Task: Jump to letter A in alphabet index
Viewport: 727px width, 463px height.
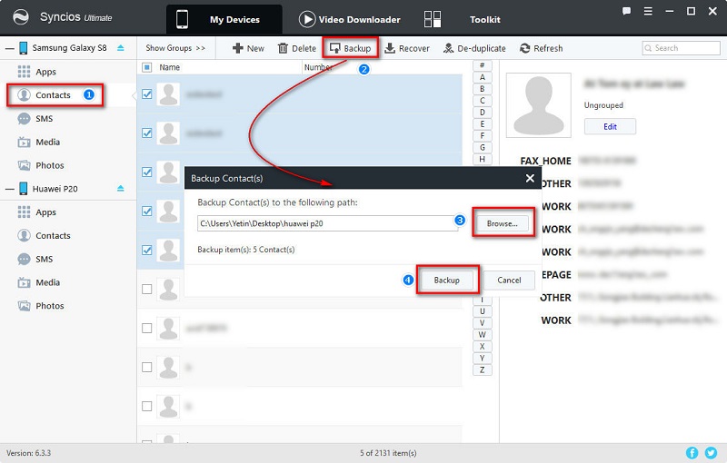Action: 483,77
